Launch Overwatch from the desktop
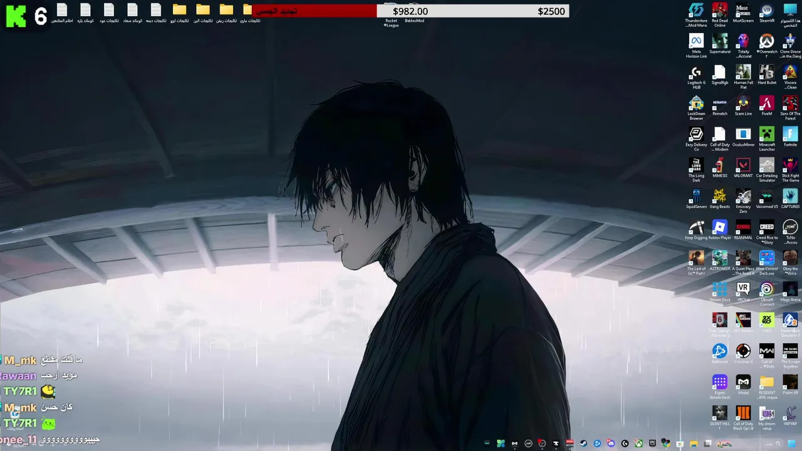This screenshot has width=802, height=451. (767, 46)
